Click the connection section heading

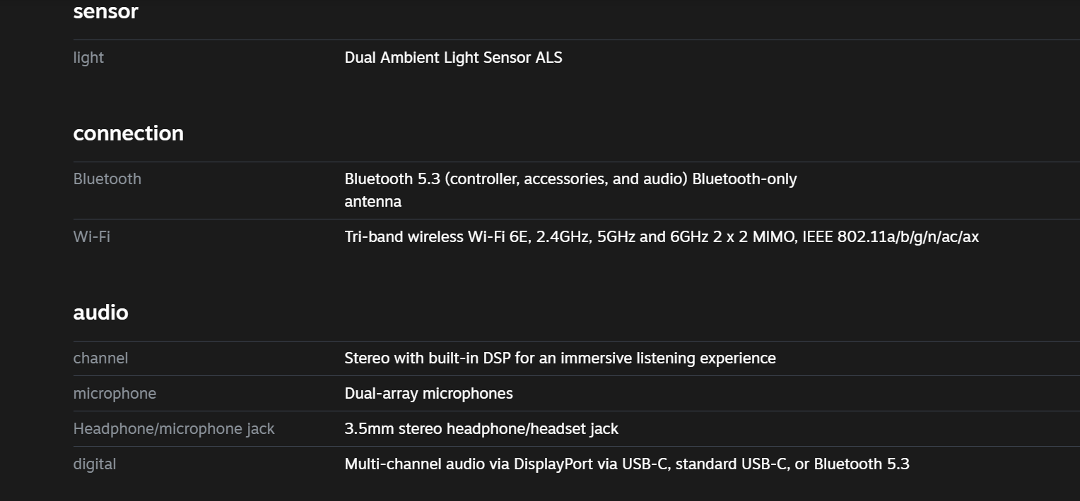[128, 133]
